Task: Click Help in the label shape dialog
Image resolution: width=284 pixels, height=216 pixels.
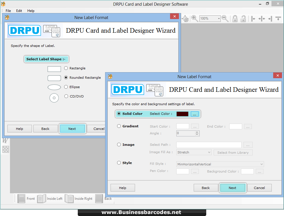Action: coord(20,129)
